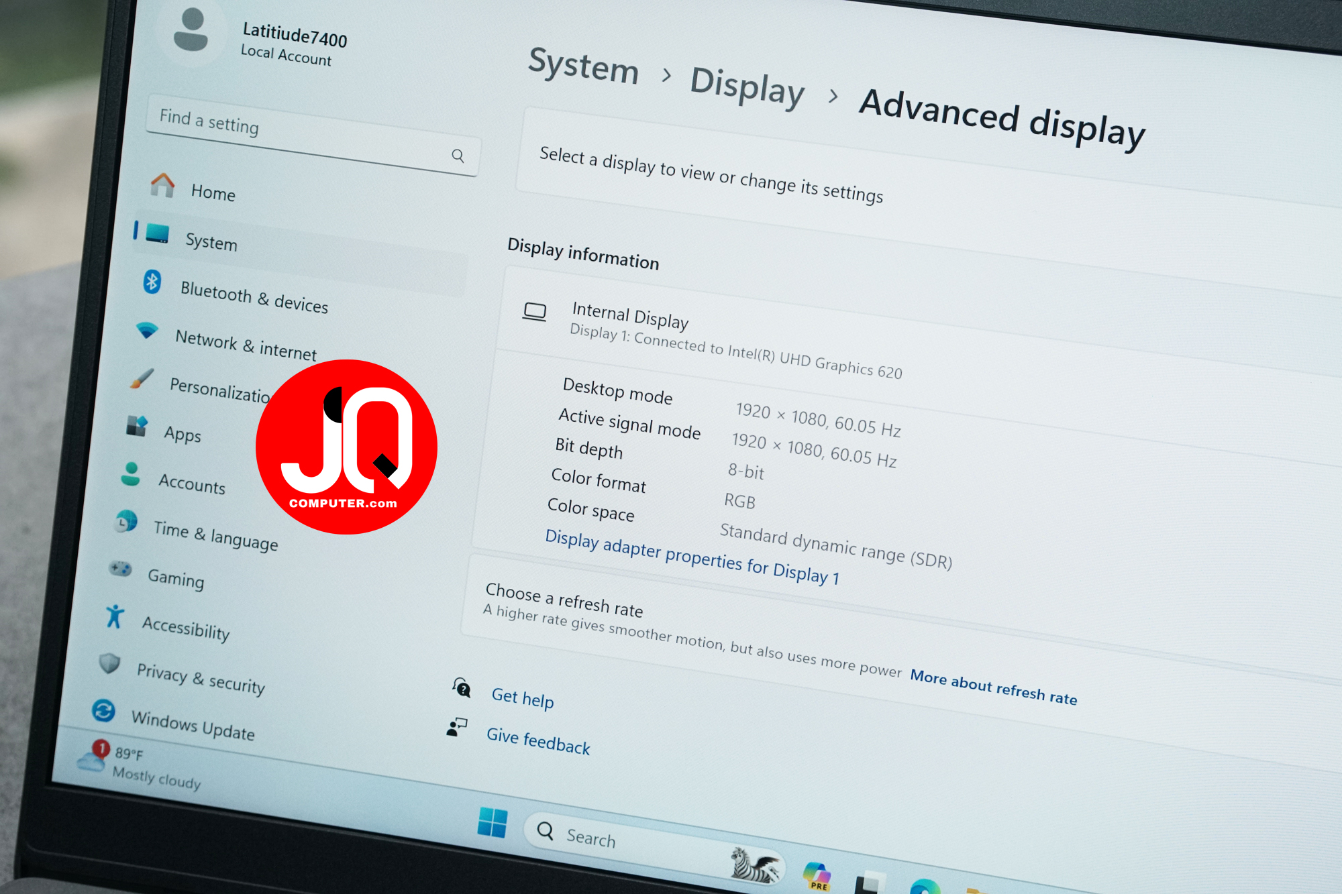The image size is (1342, 894).
Task: Click the Accounts person icon
Action: (x=130, y=474)
